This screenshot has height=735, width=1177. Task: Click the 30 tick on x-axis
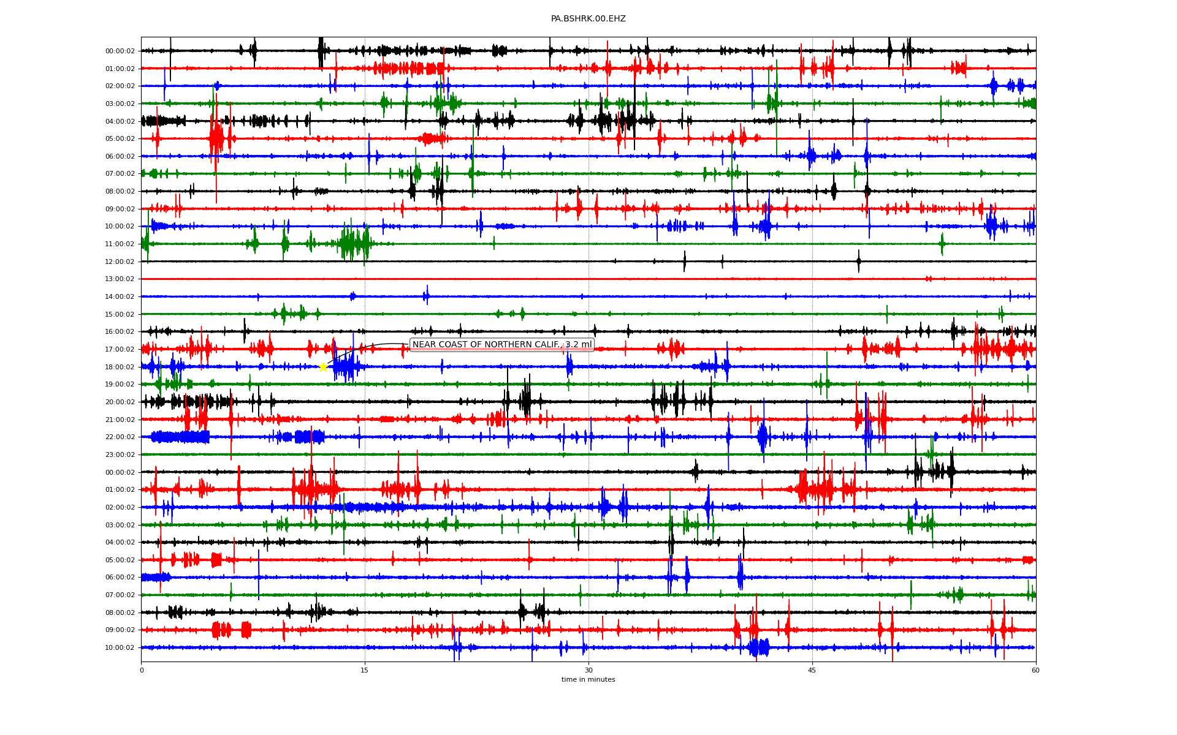pos(588,670)
